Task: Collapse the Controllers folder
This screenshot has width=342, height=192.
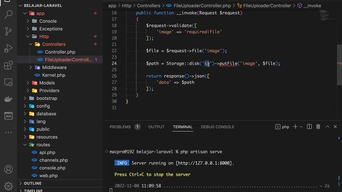Action: [30, 44]
